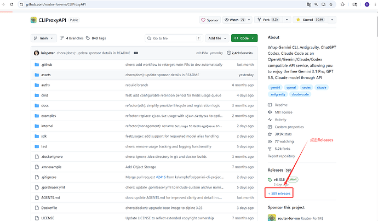Open the browser profile avatar
The width and height of the screenshot is (378, 221).
[367, 4]
